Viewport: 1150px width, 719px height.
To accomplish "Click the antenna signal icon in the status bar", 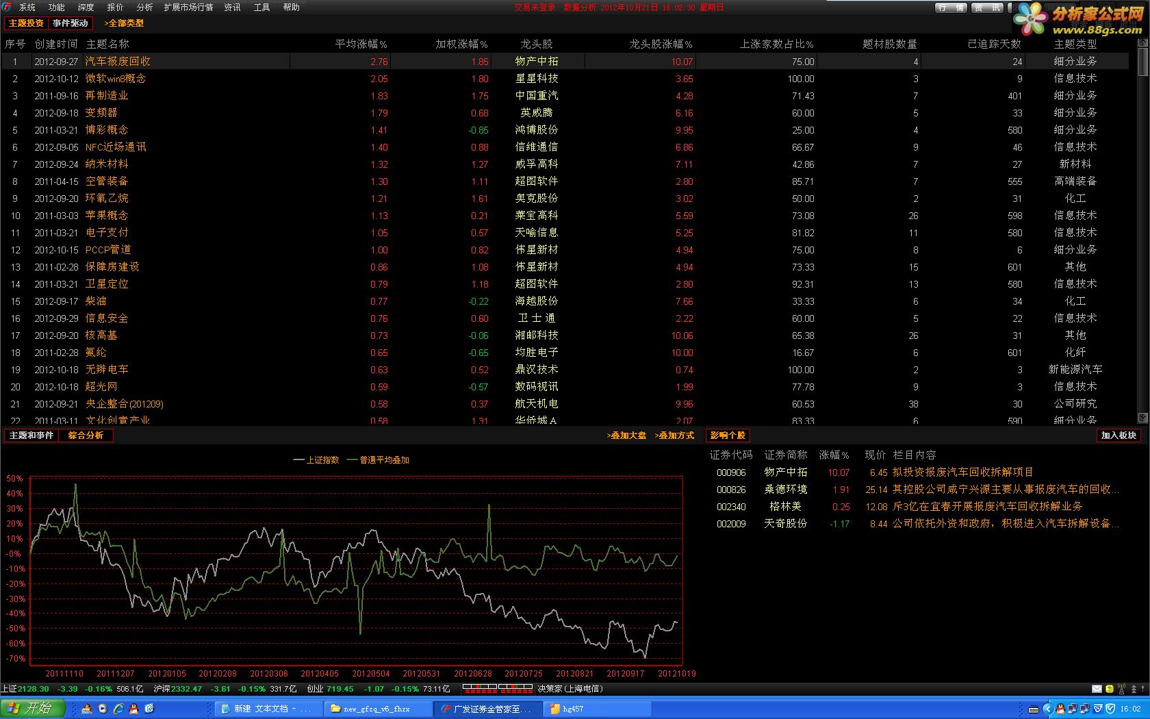I will (1121, 689).
